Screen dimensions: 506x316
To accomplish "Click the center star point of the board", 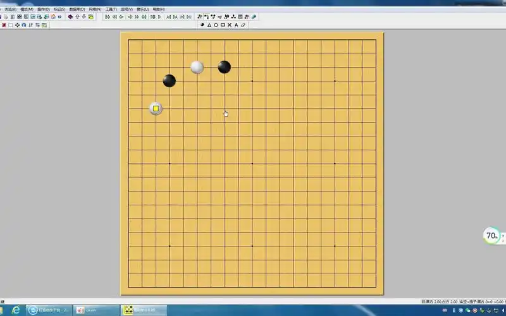I will [x=252, y=164].
